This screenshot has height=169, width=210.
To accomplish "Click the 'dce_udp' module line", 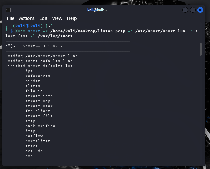I will (x=34, y=151).
